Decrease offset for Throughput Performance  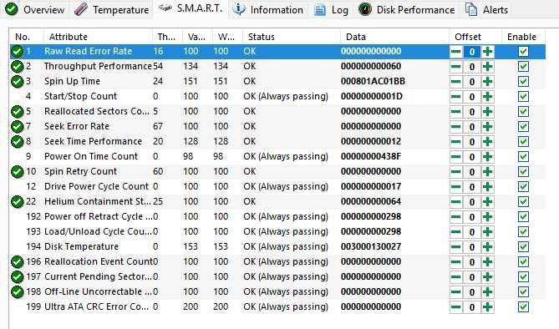pyautogui.click(x=456, y=67)
